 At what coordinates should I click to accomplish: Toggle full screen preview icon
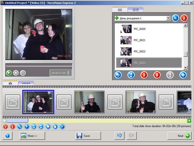[x=23, y=73]
